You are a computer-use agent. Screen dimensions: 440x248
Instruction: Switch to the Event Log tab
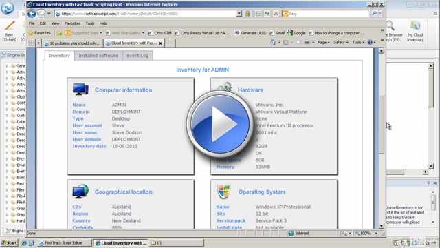tap(137, 56)
